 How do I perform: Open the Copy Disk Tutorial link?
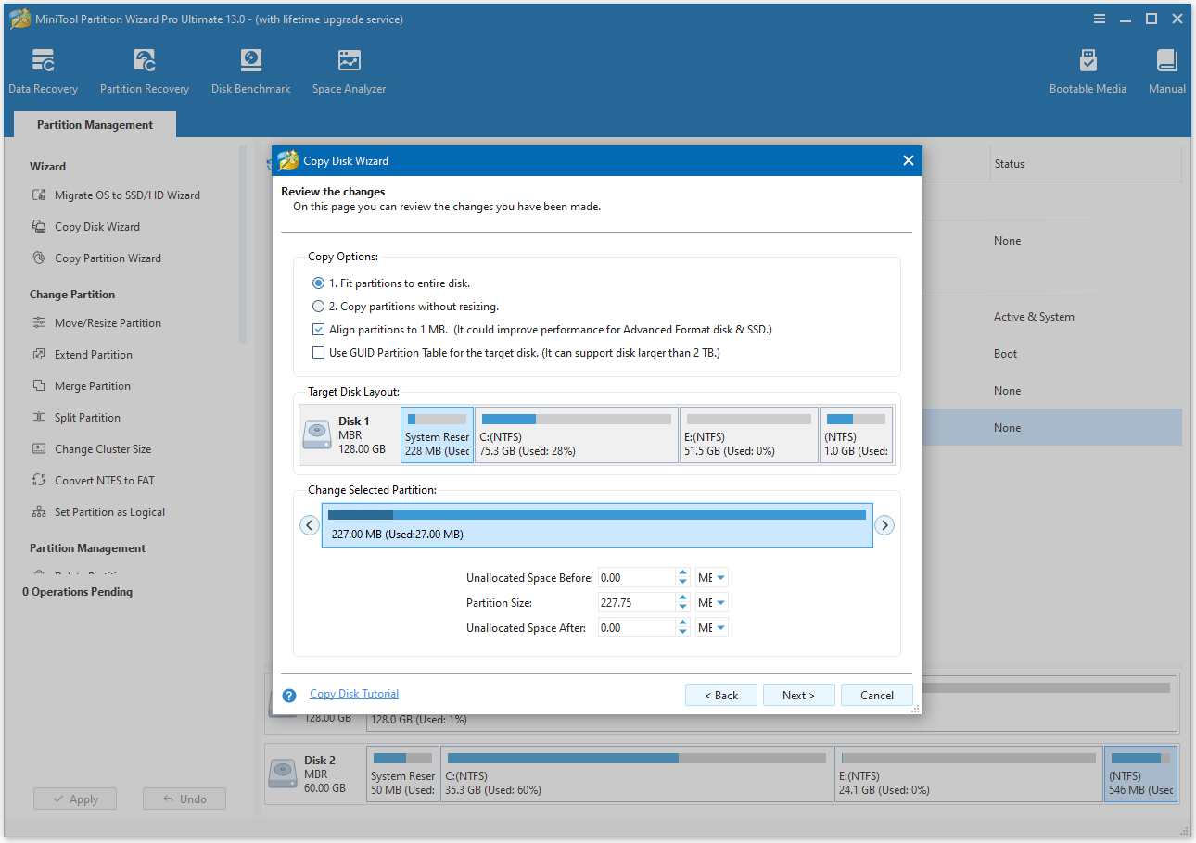353,693
